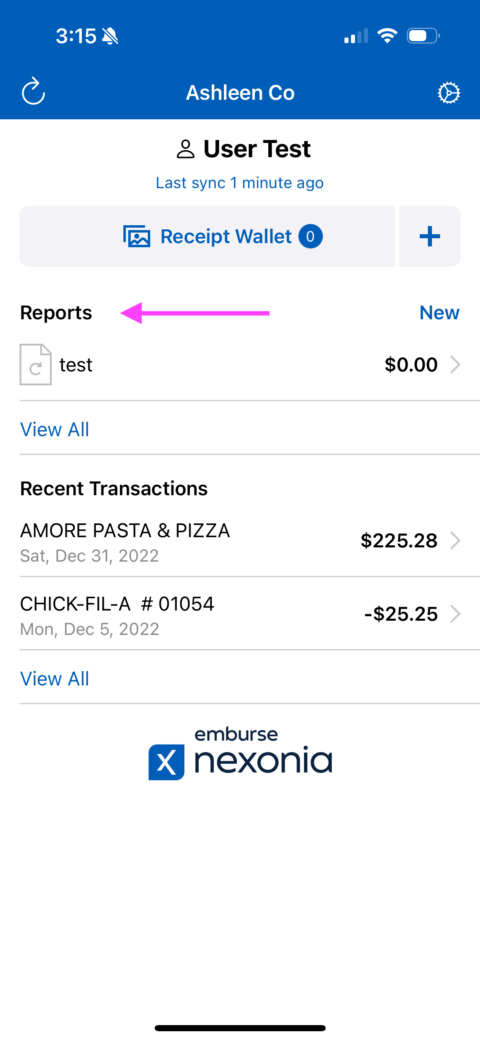Screen dimensions: 480x1041
Task: Open CHICK-FIL-A transaction chevron
Action: point(455,614)
